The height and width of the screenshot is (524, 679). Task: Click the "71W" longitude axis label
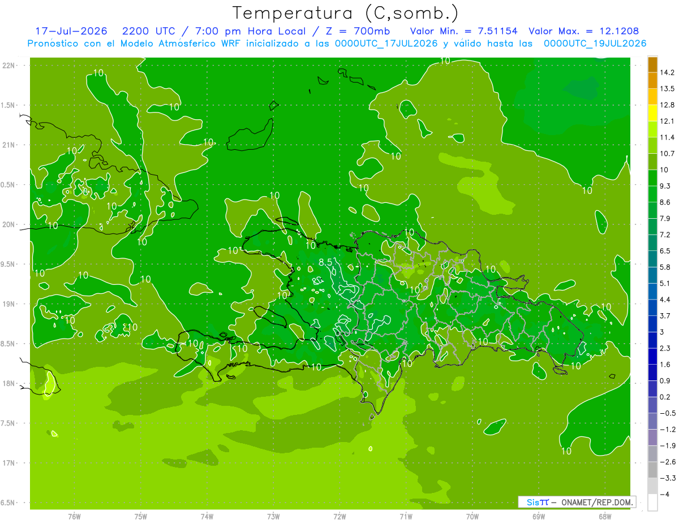[406, 516]
